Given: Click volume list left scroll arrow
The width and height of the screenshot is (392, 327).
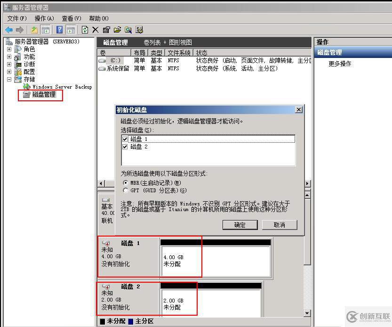Looking at the screenshot, I should click(x=101, y=184).
